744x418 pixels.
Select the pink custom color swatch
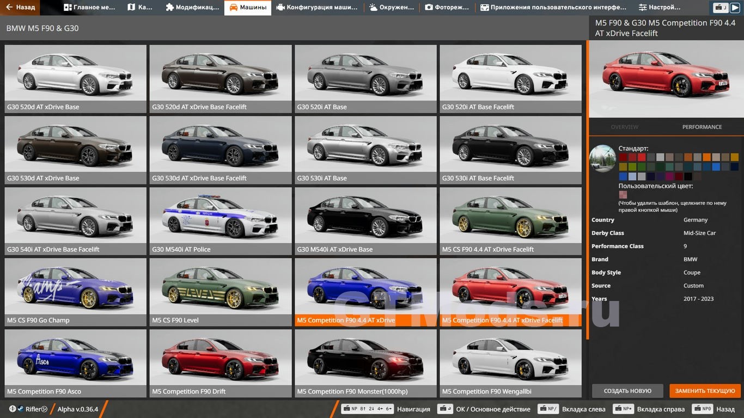(x=623, y=195)
